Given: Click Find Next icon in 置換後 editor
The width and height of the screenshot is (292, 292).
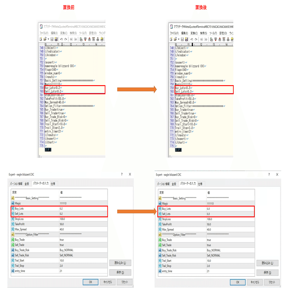Looking at the screenshot, I should (216, 39).
